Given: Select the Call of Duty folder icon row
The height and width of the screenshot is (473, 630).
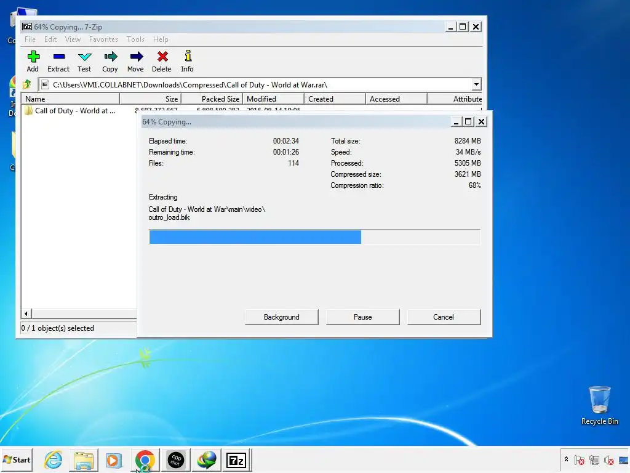Looking at the screenshot, I should coord(70,111).
